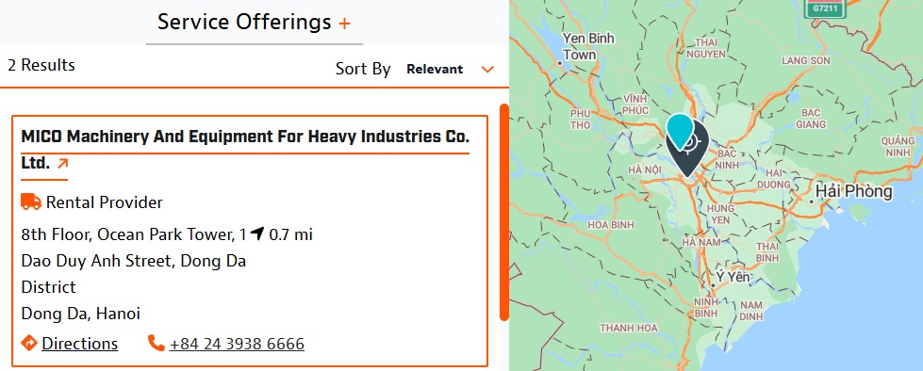Click the orange directions diamond icon
923x371 pixels.
(29, 343)
